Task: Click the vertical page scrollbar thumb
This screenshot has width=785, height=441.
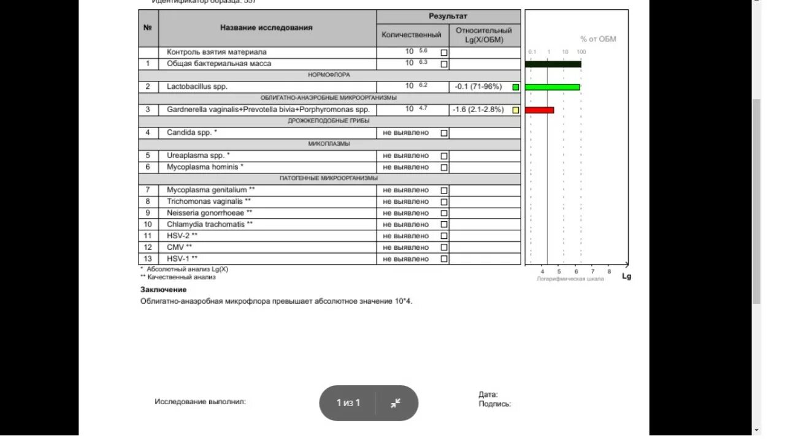Action: click(x=757, y=201)
